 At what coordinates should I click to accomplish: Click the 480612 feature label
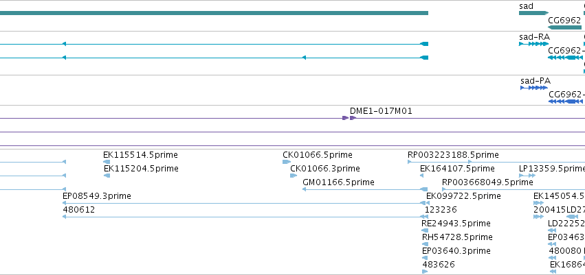79,210
